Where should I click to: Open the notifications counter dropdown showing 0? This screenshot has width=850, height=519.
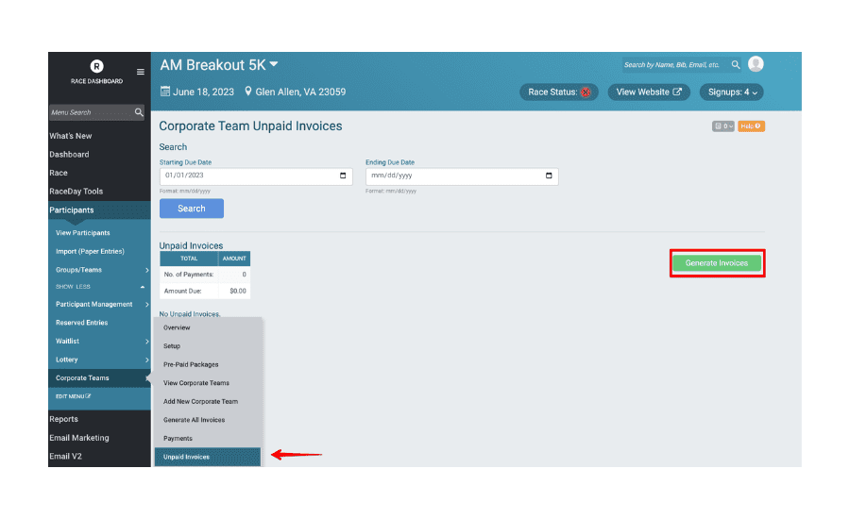(x=722, y=126)
